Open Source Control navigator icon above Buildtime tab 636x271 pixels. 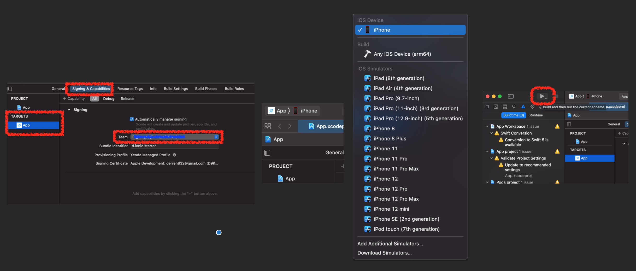[x=496, y=107]
